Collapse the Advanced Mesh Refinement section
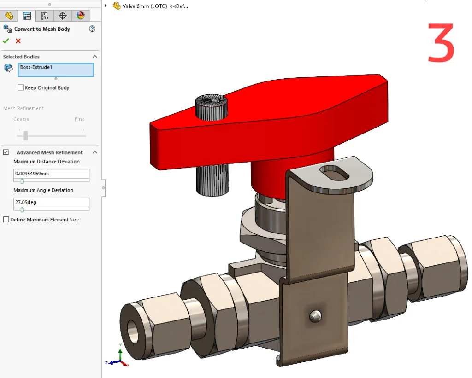Screen dimensions: 472x378 click(x=95, y=152)
